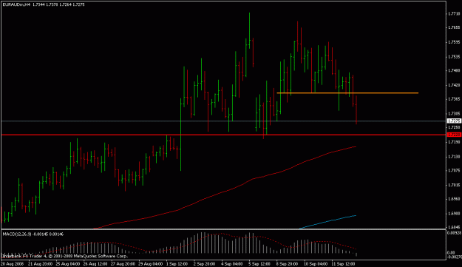Click the white current price tag 1.7275
Viewport: 462px width, 267px height.
point(454,121)
